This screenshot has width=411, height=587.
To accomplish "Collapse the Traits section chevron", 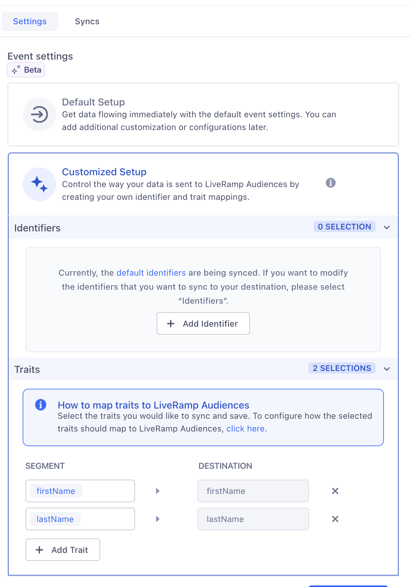I will 387,369.
